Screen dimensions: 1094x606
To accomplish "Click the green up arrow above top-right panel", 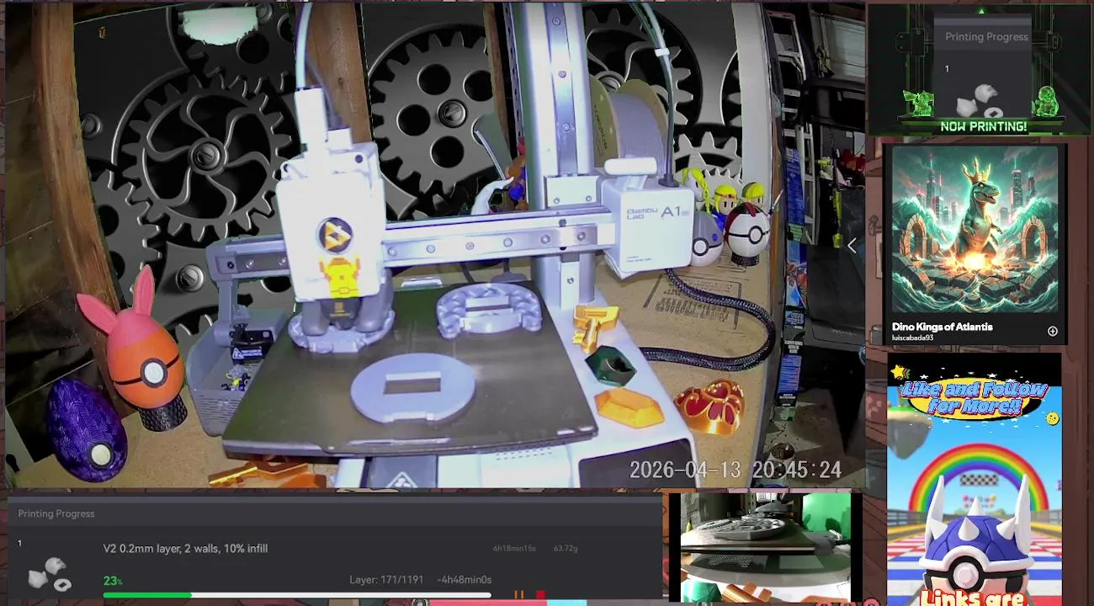I will (x=980, y=10).
